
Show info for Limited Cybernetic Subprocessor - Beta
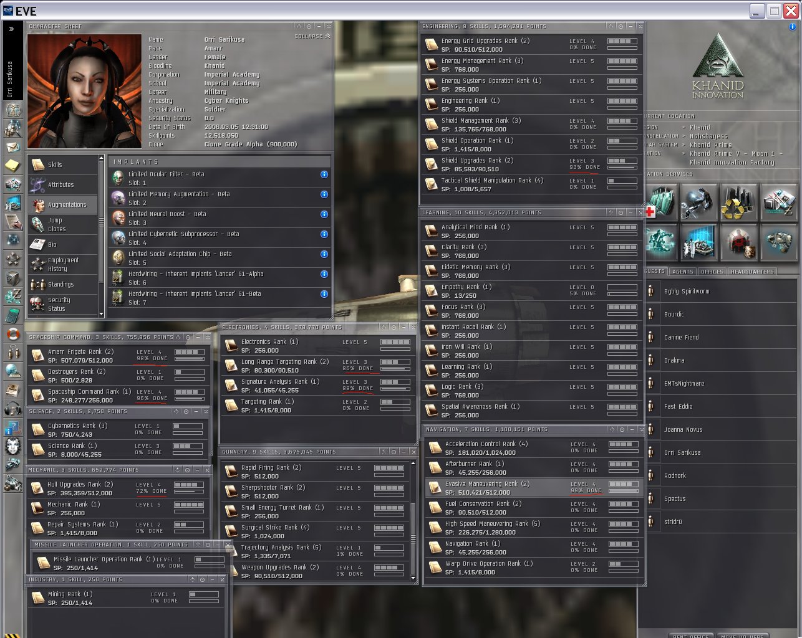pyautogui.click(x=324, y=234)
